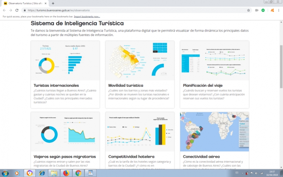Open the document application taskbar icon
Screen dimensions: 283x177
[x=91, y=173]
